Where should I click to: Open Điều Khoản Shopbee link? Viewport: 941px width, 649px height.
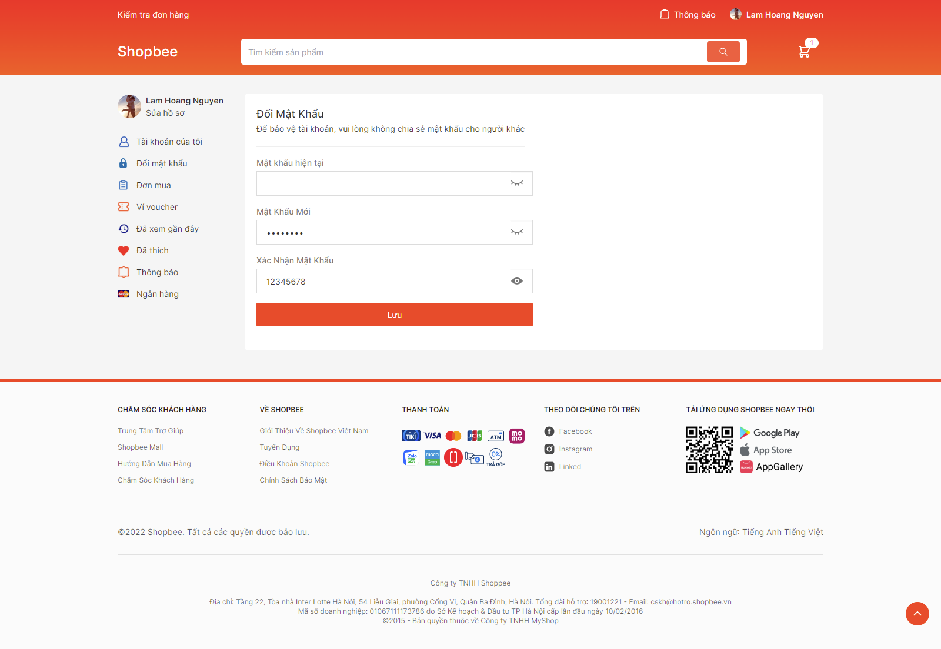[295, 464]
